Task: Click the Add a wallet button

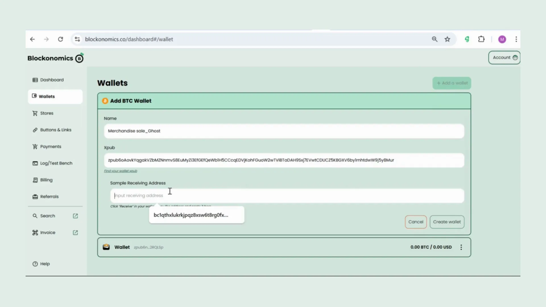Action: (x=452, y=83)
